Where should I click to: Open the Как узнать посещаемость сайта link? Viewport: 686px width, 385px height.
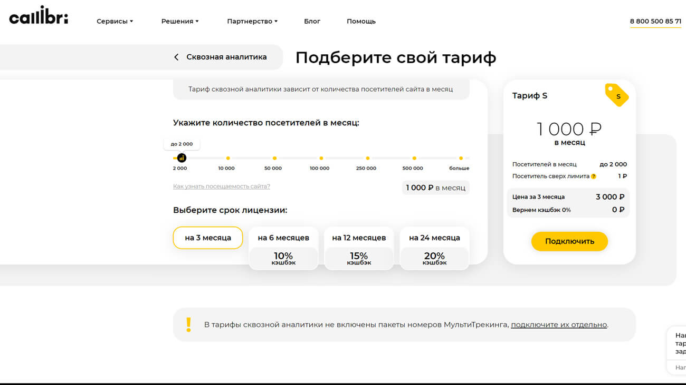[221, 186]
